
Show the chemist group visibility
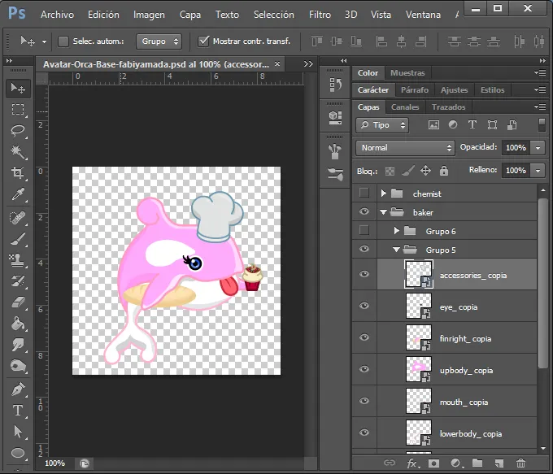[x=364, y=194]
